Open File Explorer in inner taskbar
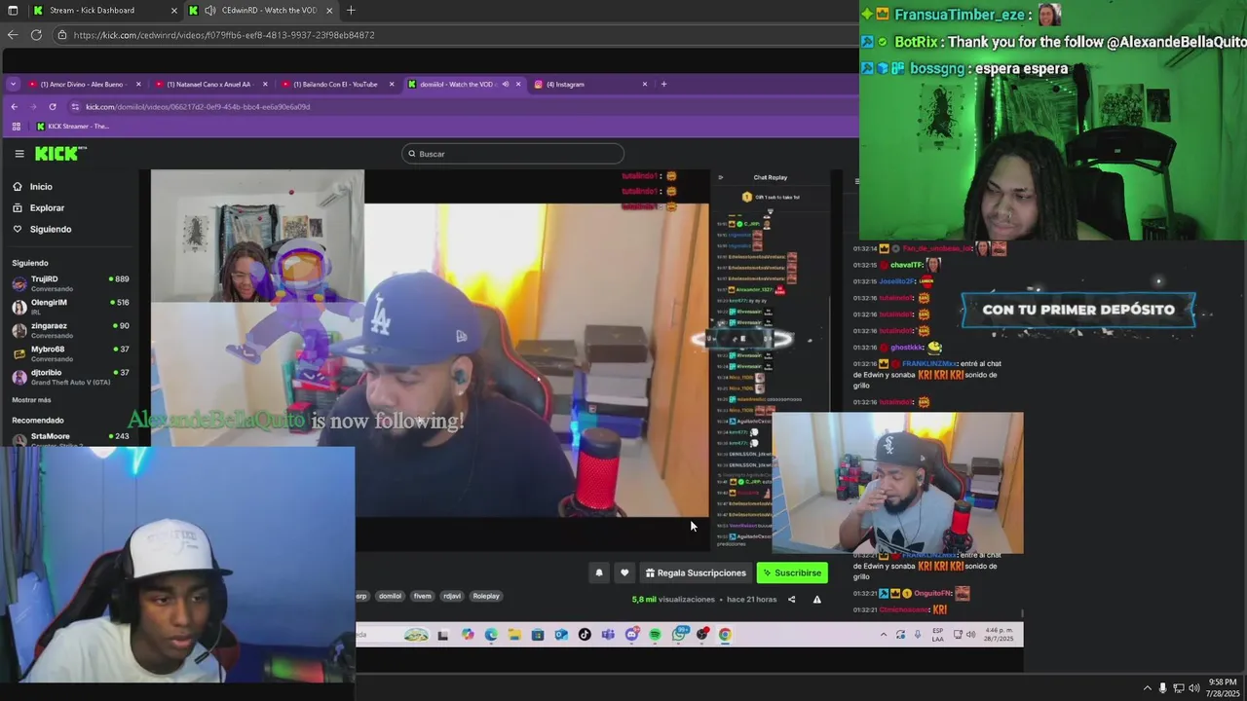1247x701 pixels. coord(514,635)
